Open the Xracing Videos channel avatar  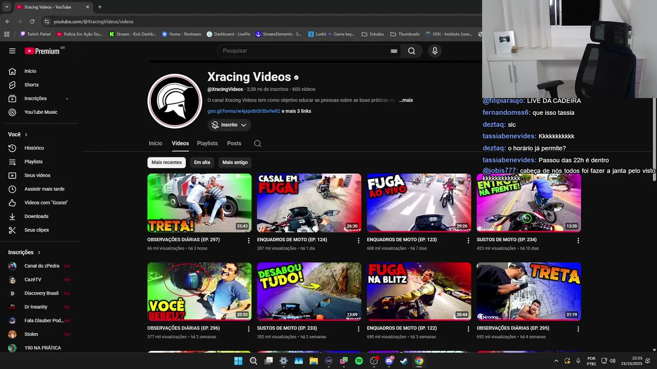click(175, 101)
